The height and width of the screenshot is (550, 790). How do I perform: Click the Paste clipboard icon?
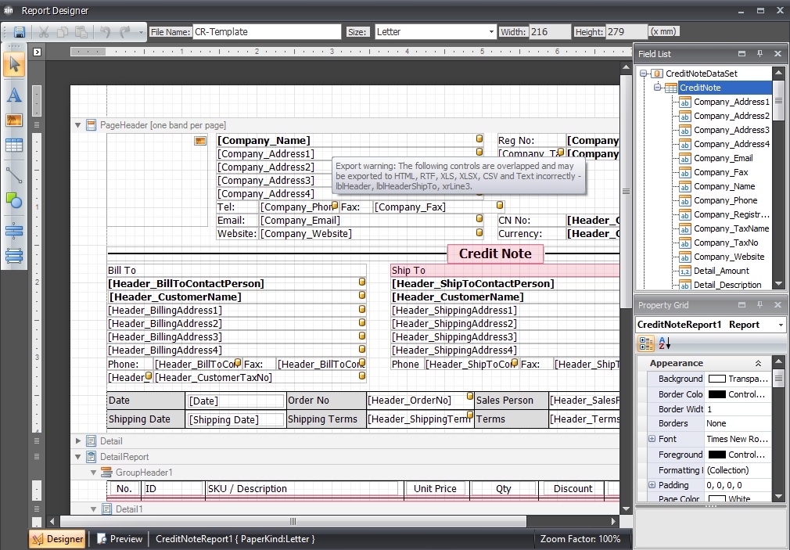click(x=81, y=32)
